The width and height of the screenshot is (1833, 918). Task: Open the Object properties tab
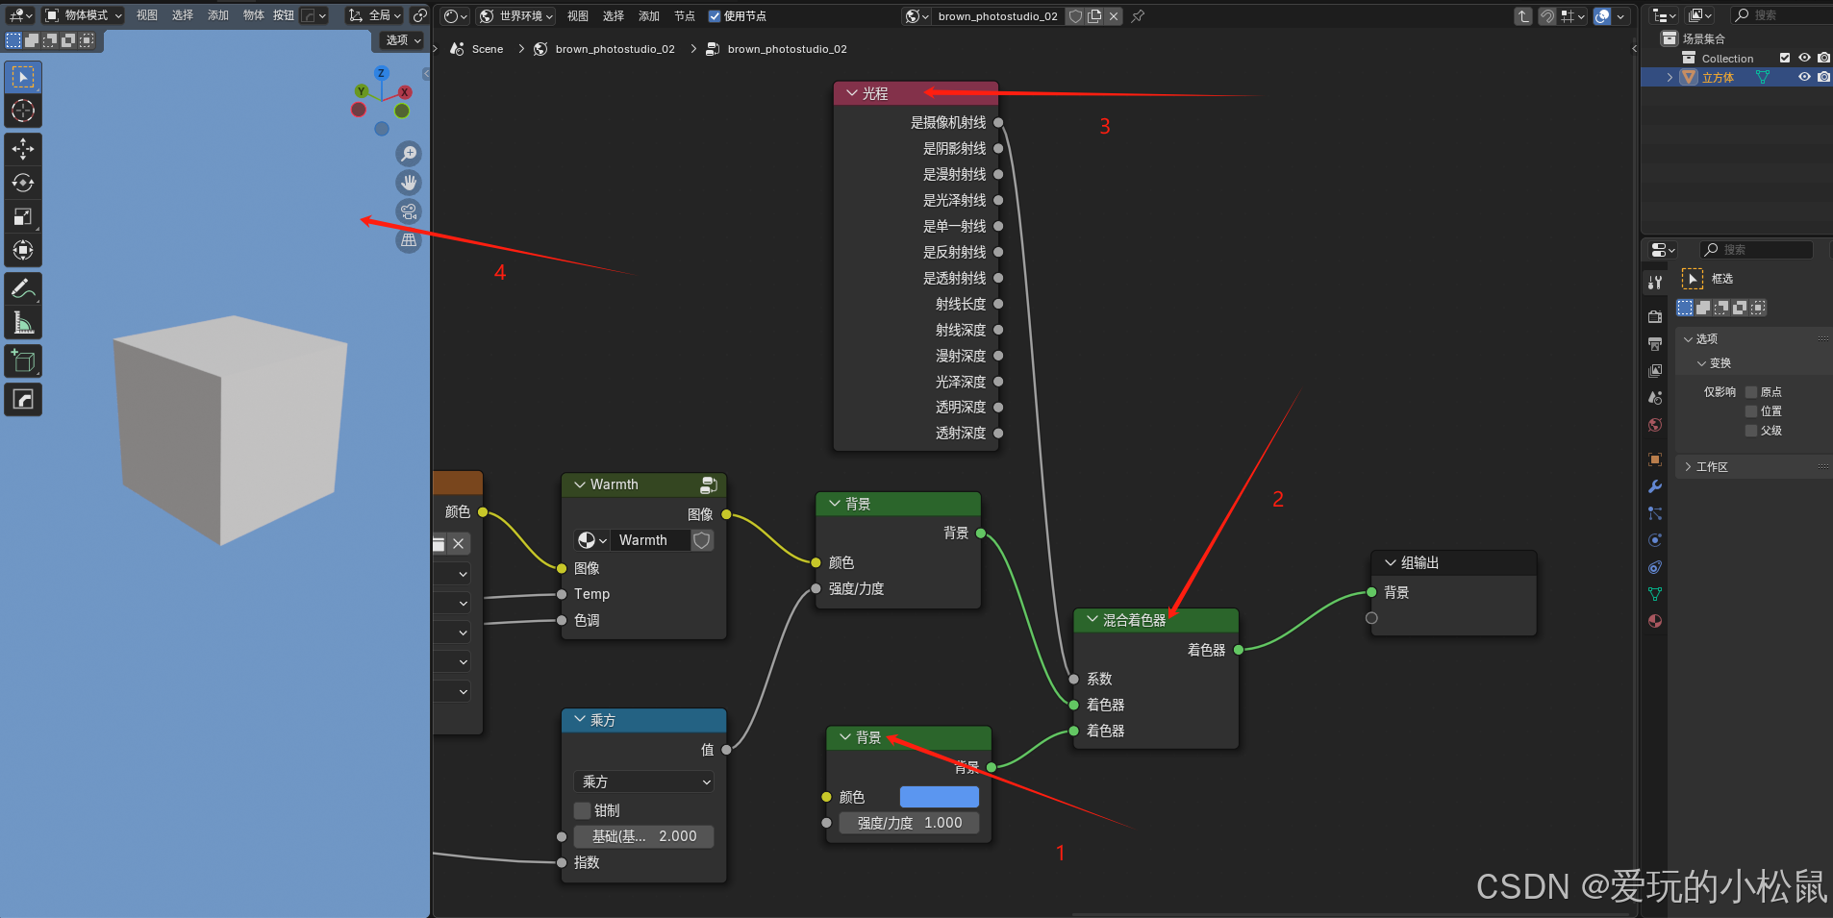click(x=1655, y=459)
